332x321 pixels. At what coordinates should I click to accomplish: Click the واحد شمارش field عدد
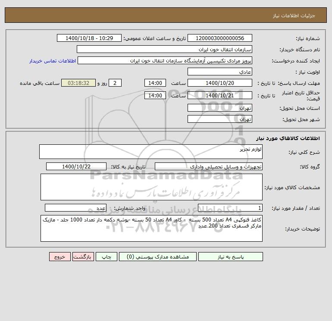point(75,208)
